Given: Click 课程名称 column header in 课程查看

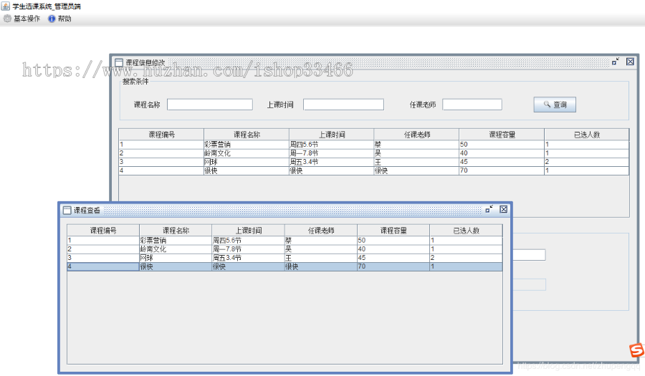Looking at the screenshot, I should pyautogui.click(x=176, y=231).
